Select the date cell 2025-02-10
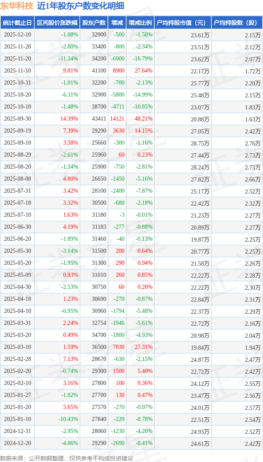 17,383
